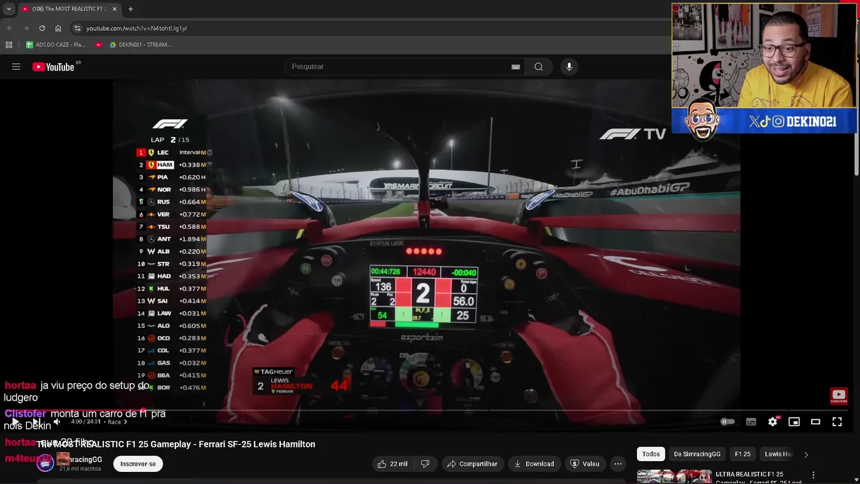Subscribe with Inscrever-se button
This screenshot has height=484, width=860.
pos(138,464)
